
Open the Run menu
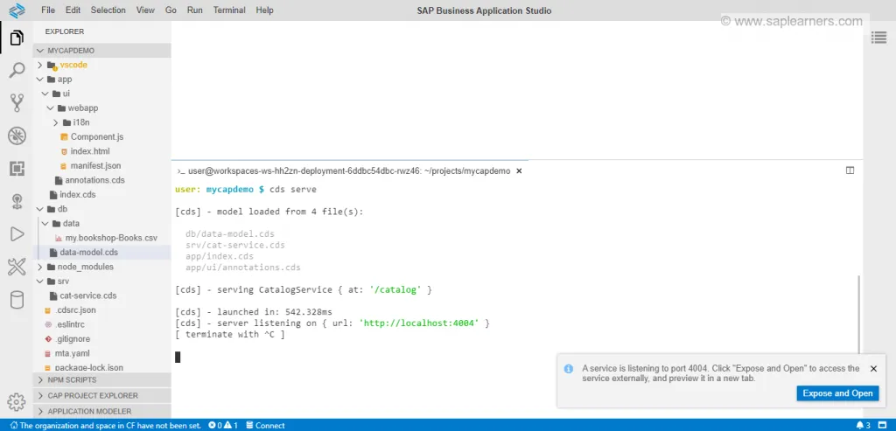(195, 10)
